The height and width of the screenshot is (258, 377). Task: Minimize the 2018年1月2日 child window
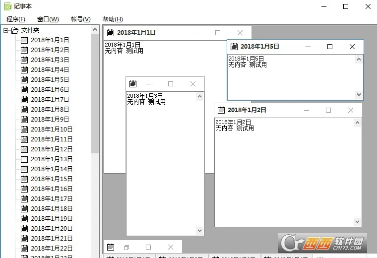(307, 110)
